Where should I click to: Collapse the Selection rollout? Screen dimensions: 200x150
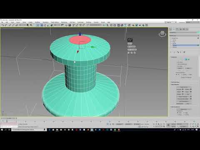pyautogui.click(x=174, y=57)
